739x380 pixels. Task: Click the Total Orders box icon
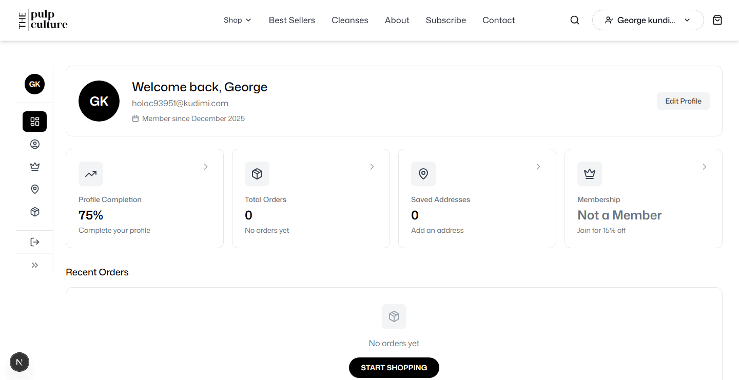257,174
